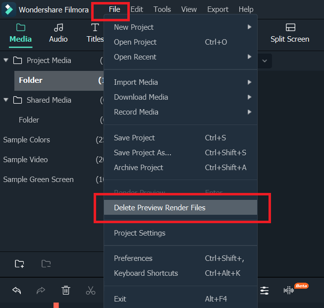Image resolution: width=324 pixels, height=308 pixels.
Task: Expand the New Project submenu
Action: 180,27
